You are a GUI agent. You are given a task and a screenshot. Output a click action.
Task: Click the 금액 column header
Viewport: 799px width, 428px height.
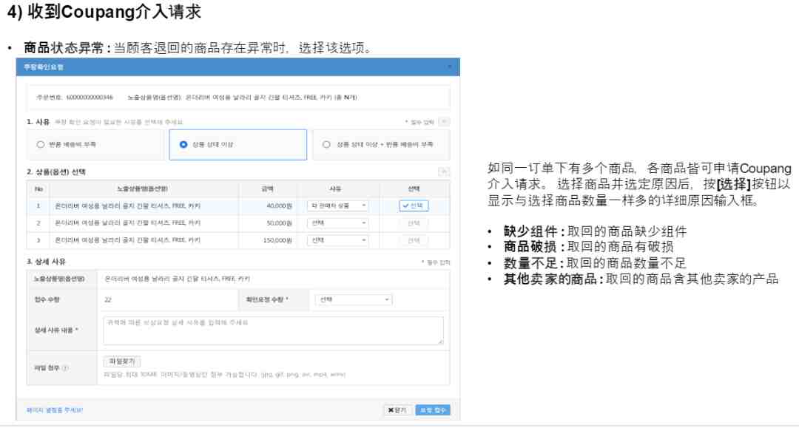[x=268, y=188]
